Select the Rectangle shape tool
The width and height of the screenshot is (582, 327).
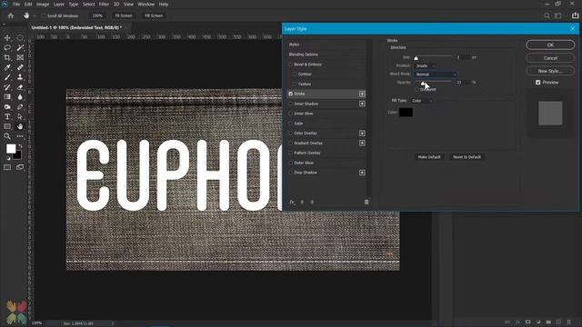(x=7, y=126)
